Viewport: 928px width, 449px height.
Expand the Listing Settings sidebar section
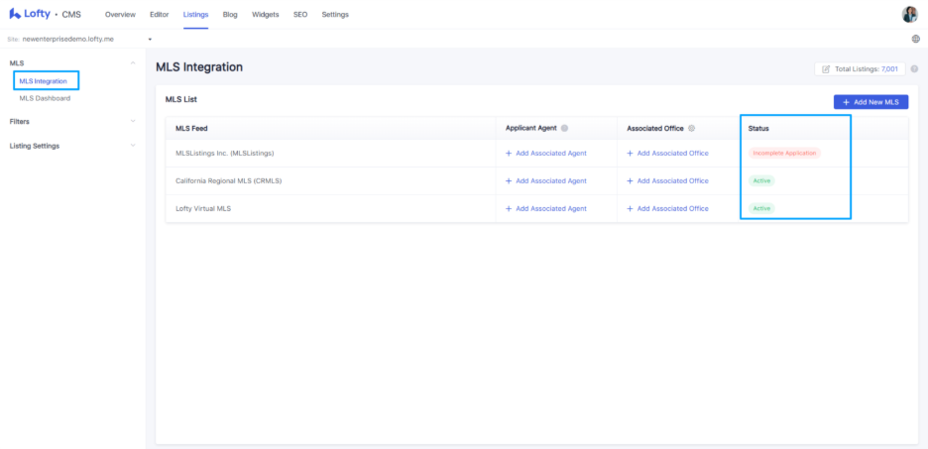133,146
